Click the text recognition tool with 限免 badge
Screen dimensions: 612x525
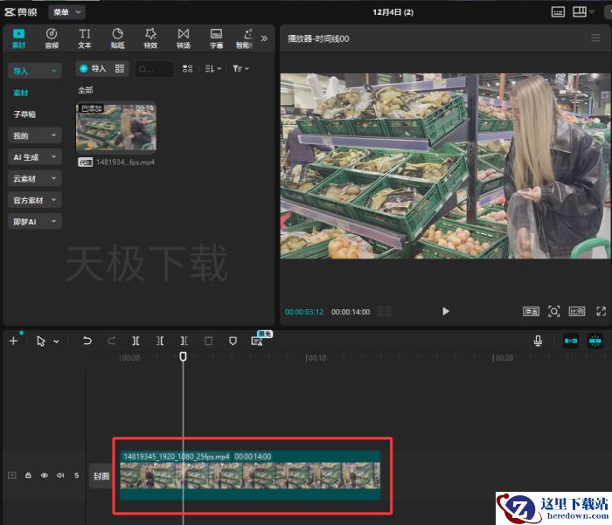[x=257, y=341]
